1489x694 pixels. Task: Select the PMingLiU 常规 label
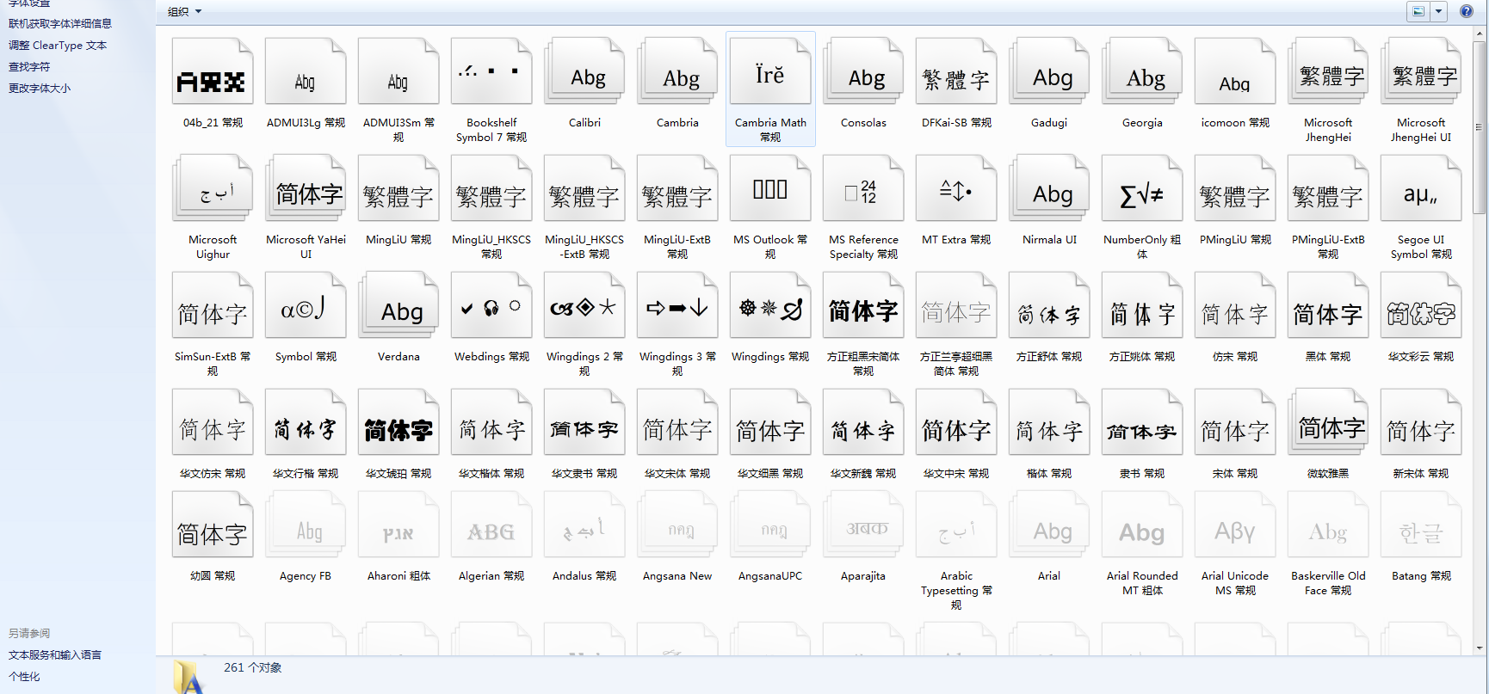coord(1235,240)
